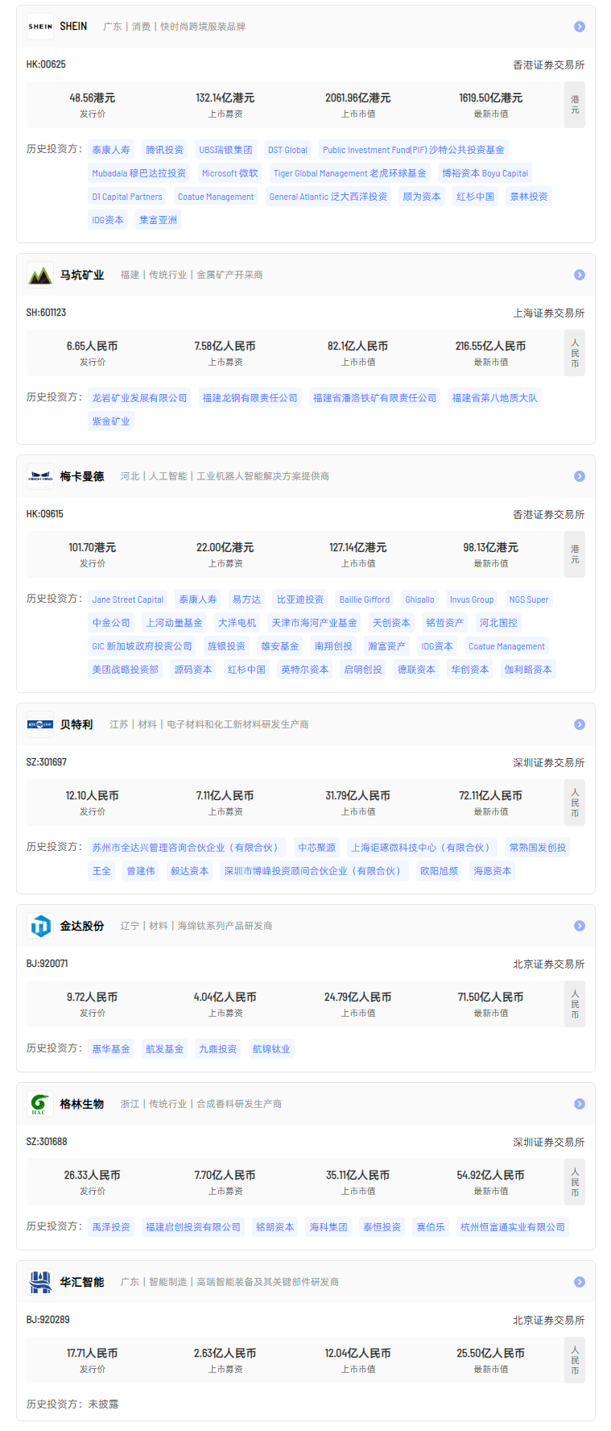Open 金达股份 card arrow icon
The height and width of the screenshot is (1431, 611).
(579, 926)
